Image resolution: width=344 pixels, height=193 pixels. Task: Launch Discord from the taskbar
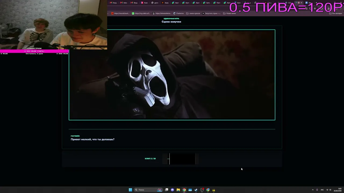173,190
